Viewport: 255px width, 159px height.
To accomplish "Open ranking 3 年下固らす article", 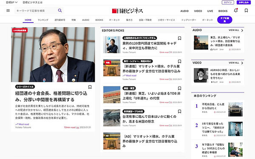I will [213, 148].
